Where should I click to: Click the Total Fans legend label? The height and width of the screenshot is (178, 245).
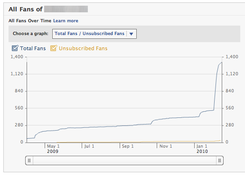click(33, 48)
